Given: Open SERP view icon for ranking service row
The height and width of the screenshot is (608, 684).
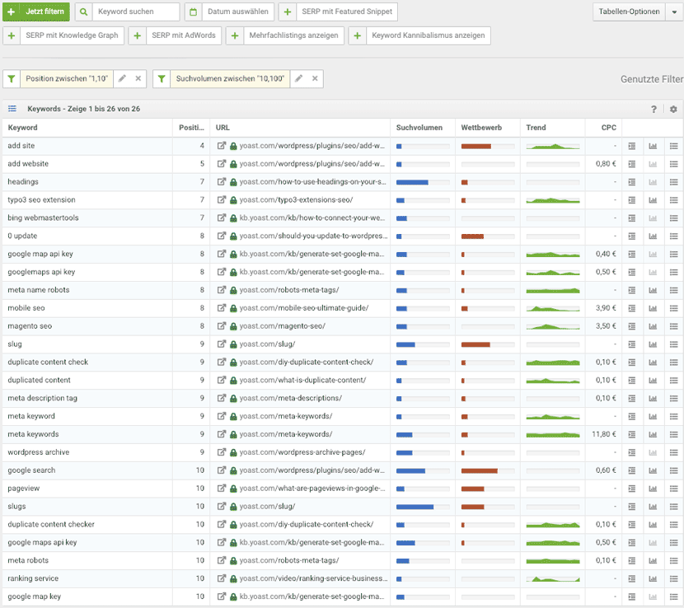Looking at the screenshot, I should pos(631,579).
